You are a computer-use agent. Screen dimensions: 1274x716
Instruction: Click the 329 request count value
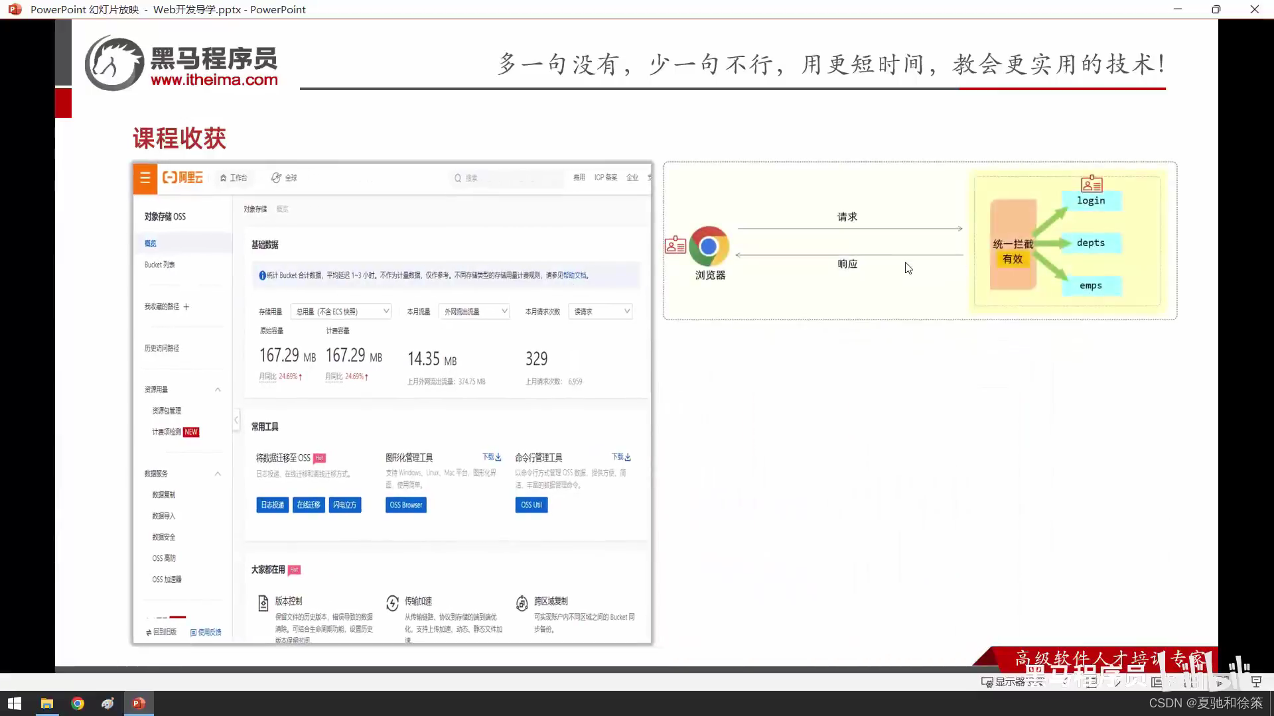point(537,359)
